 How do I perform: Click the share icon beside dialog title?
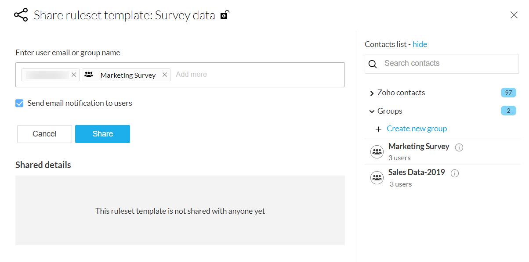[x=21, y=15]
